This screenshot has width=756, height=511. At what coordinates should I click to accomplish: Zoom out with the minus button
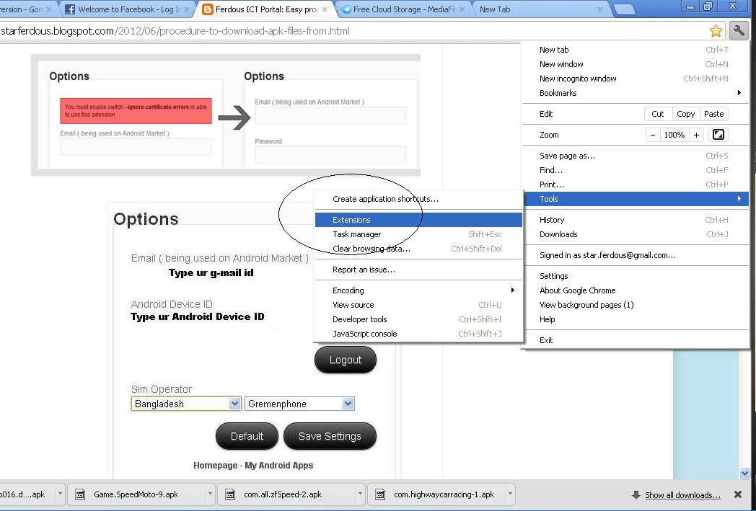(652, 135)
